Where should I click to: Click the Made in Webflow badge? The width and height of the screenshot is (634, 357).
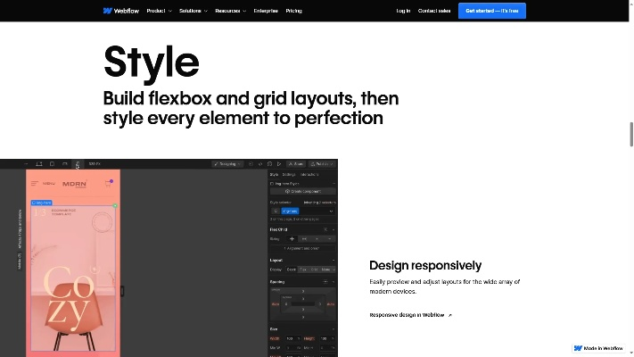click(x=598, y=348)
